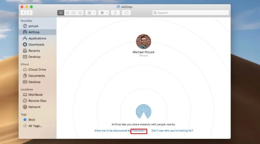The height and width of the screenshot is (144, 260).
Task: Click the AirDrop sidebar icon
Action: coord(25,32)
